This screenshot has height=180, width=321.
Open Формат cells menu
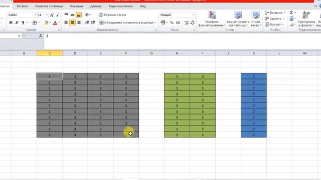[x=274, y=24]
